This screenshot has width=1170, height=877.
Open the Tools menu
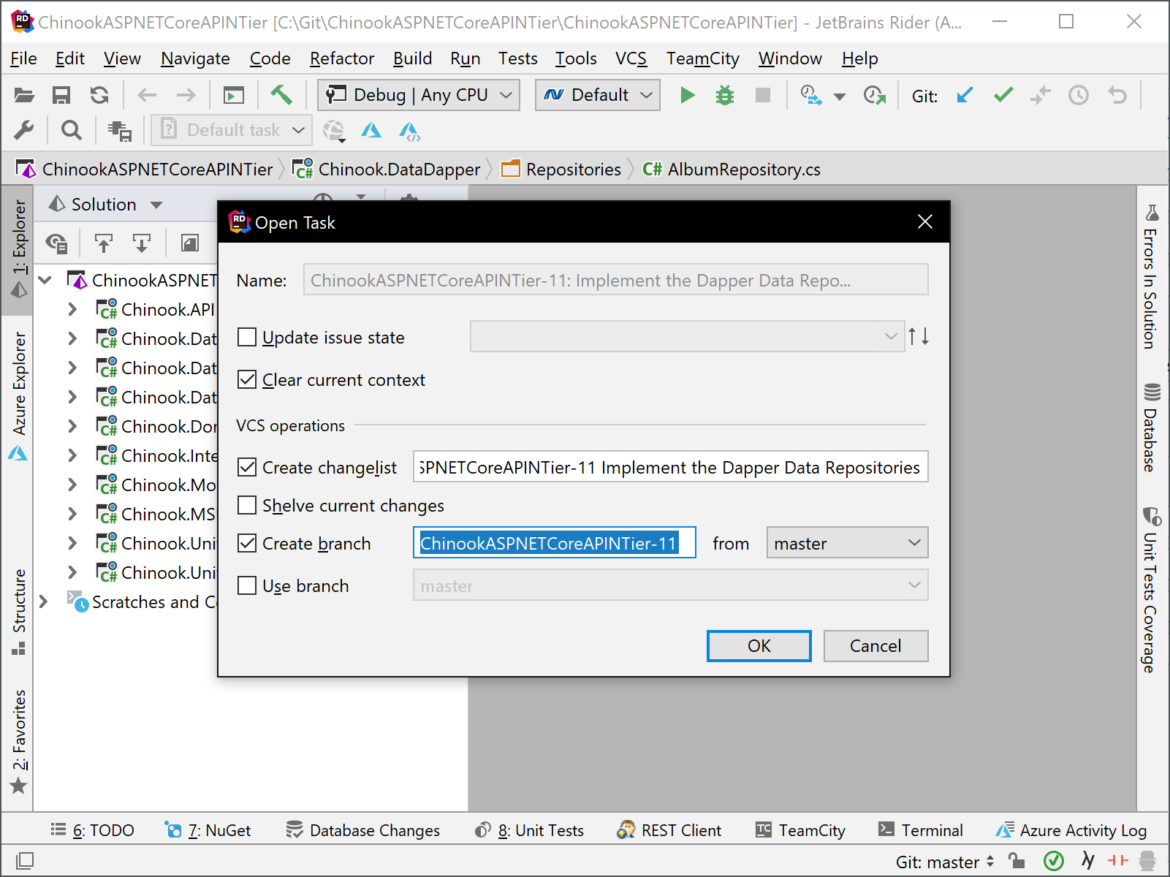576,58
